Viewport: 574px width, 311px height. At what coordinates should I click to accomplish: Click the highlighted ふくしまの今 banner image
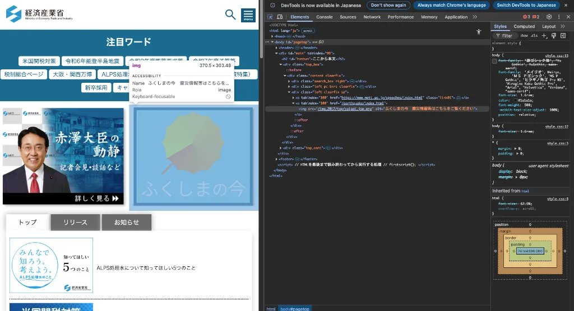193,157
